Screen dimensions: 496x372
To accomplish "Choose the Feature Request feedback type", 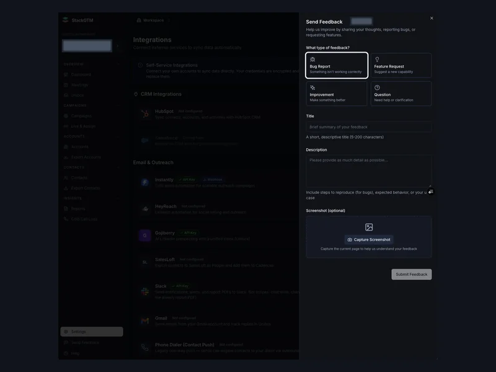I will point(401,65).
